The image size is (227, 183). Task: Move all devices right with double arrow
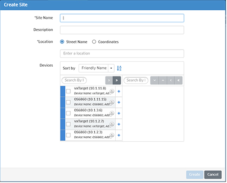coord(117,81)
